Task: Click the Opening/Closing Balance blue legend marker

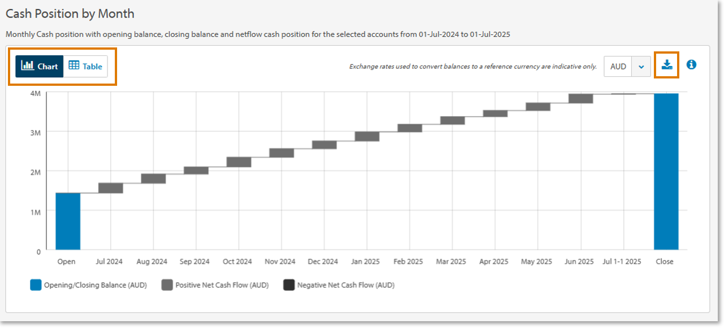Action: 35,285
